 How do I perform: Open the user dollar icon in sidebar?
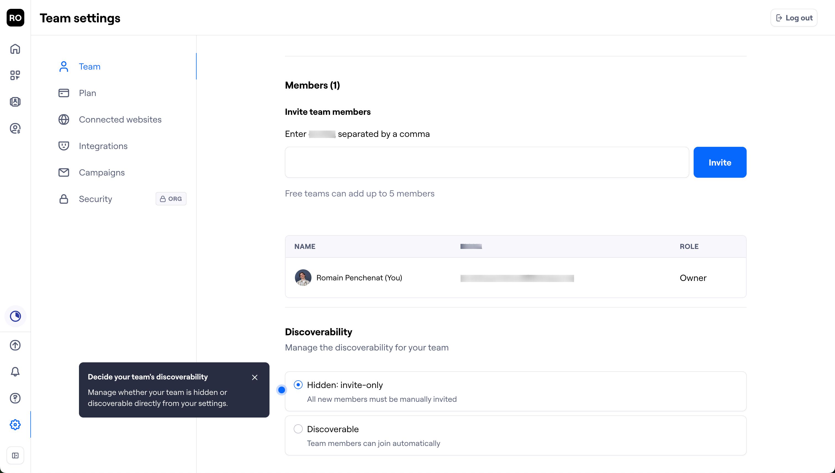15,128
